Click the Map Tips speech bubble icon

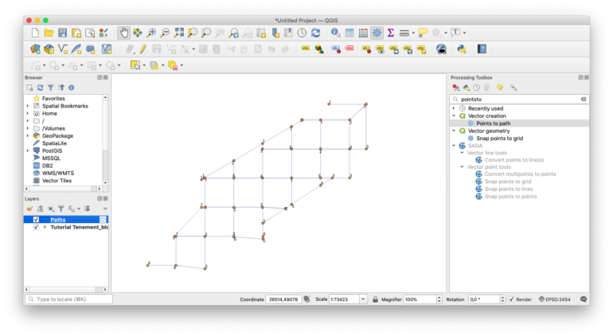click(x=423, y=33)
